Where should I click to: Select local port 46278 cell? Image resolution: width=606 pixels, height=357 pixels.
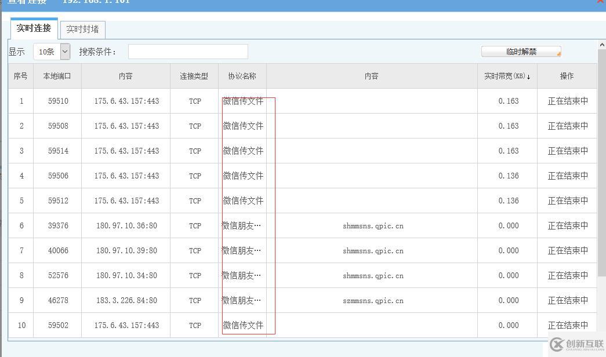[x=58, y=301]
